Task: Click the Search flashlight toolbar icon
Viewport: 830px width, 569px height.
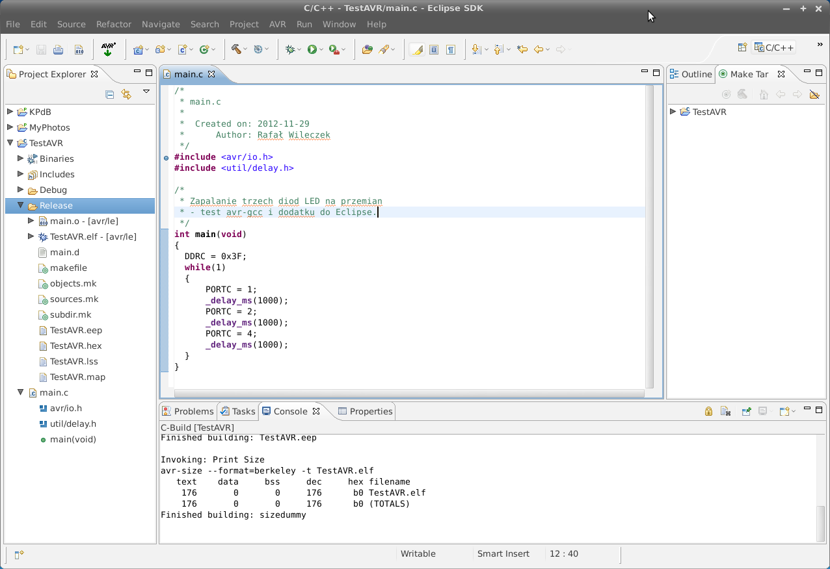Action: (x=384, y=49)
